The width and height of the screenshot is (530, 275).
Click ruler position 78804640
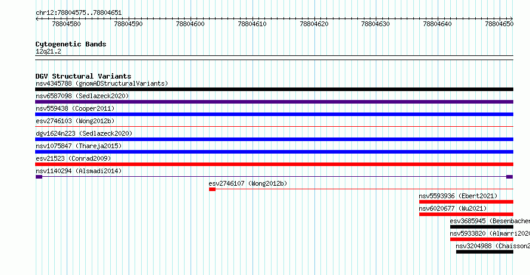437,24
